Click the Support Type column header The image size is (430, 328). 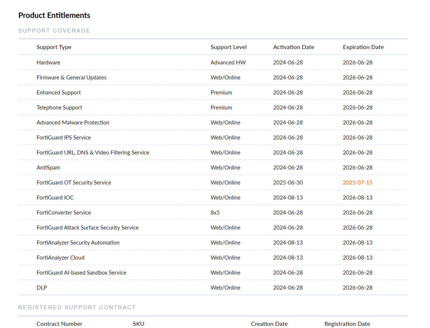54,47
